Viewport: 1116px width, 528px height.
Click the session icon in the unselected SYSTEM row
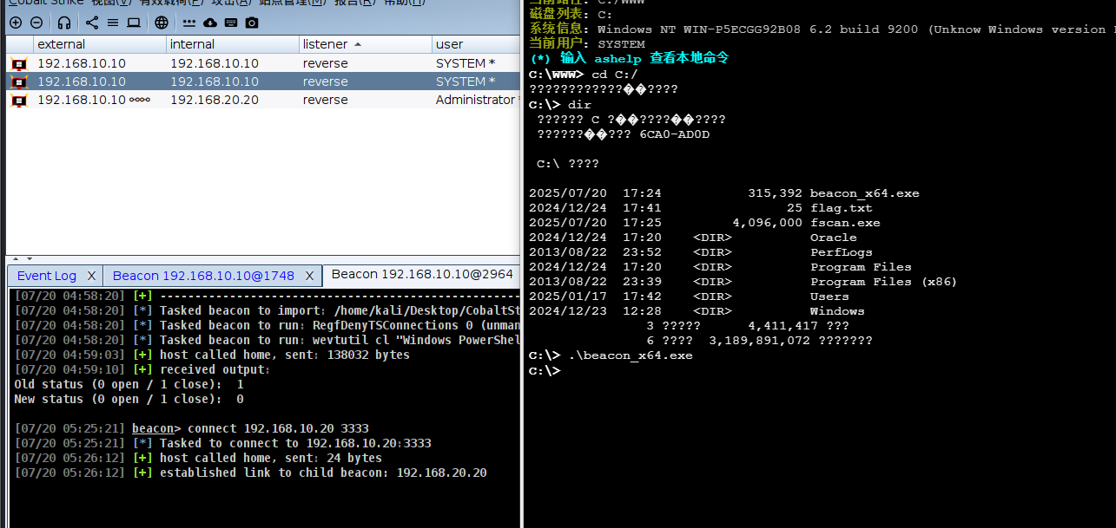tap(19, 63)
